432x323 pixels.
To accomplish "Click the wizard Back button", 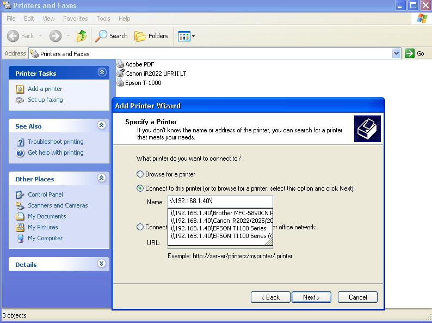I will click(x=270, y=297).
